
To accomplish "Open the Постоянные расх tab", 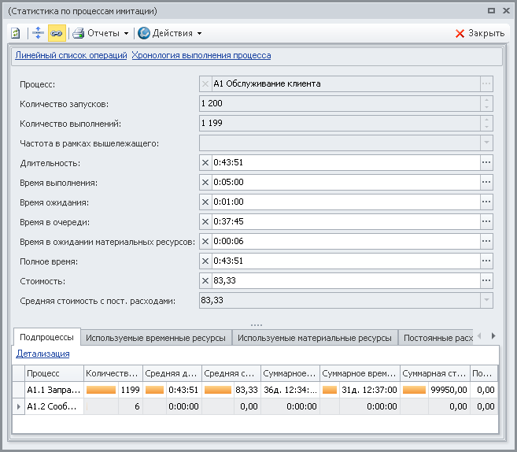I will (x=436, y=338).
